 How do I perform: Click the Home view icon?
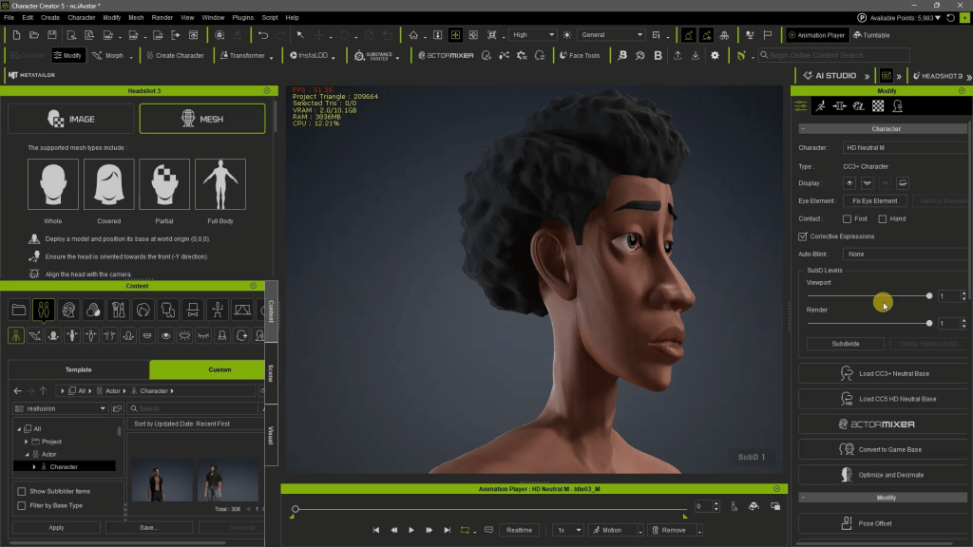[x=413, y=35]
